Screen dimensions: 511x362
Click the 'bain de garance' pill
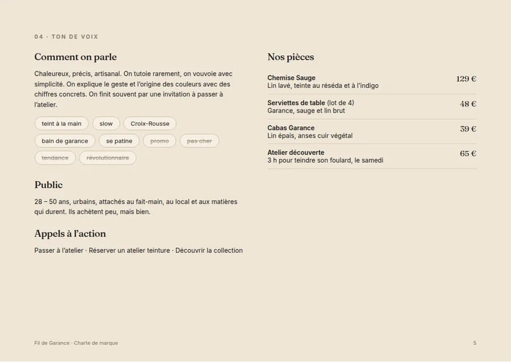[x=65, y=141]
